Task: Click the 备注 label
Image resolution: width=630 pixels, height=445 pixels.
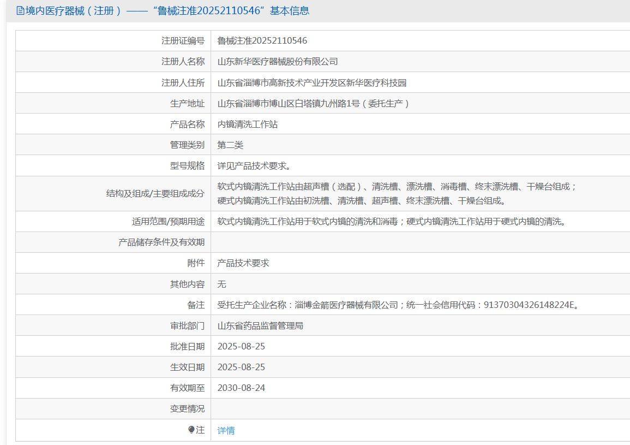Action: [x=196, y=305]
